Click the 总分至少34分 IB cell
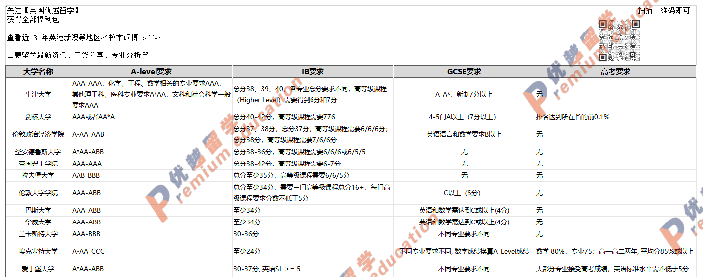This screenshot has width=703, height=277. 313,193
